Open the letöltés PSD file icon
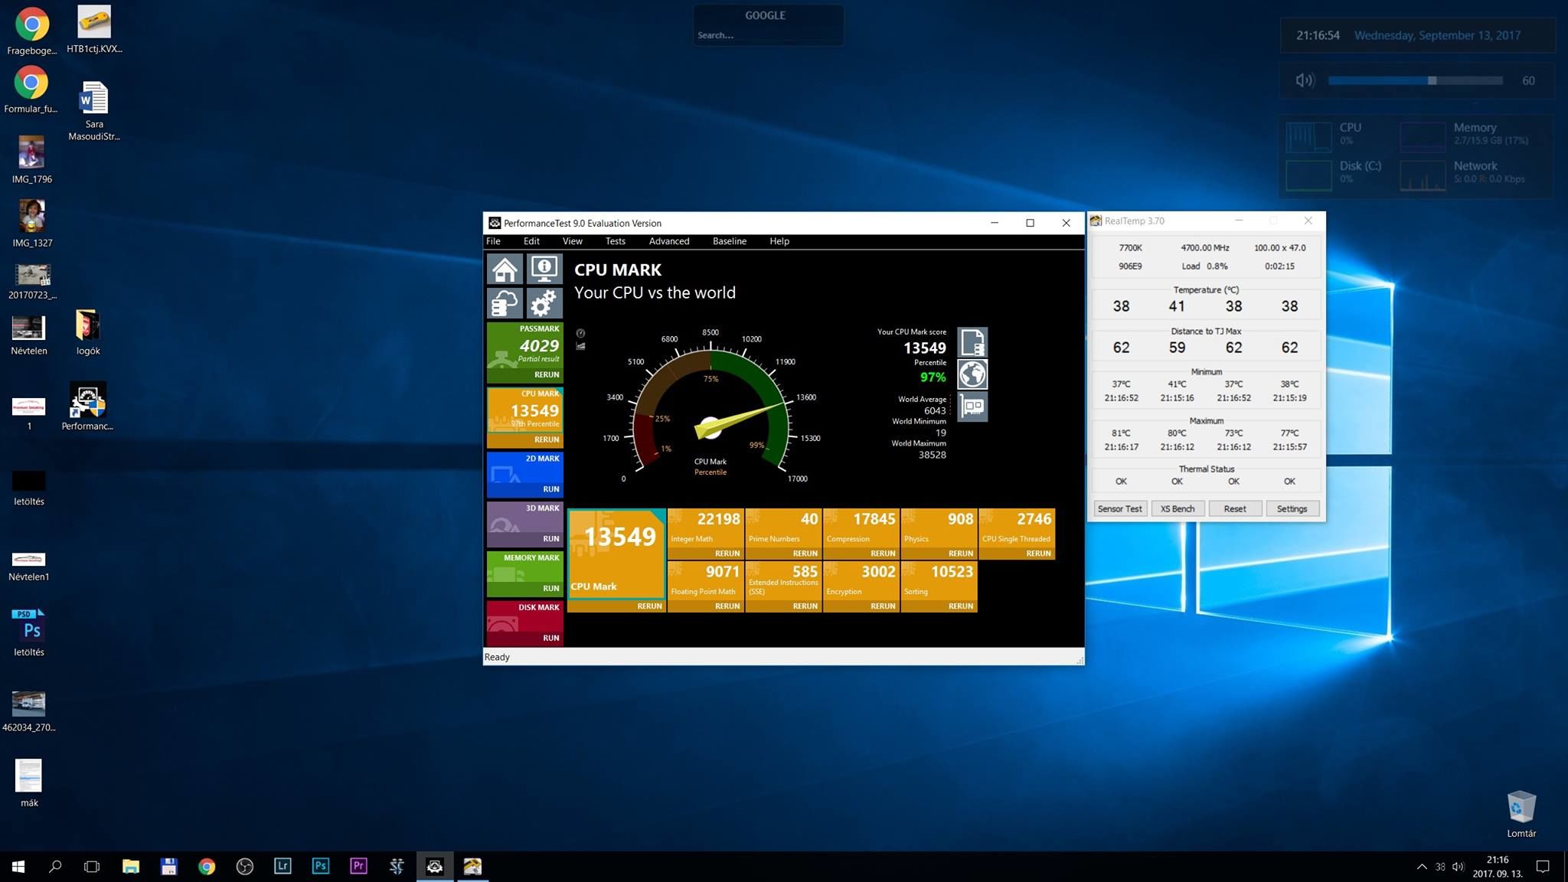This screenshot has height=882, width=1568. [29, 632]
